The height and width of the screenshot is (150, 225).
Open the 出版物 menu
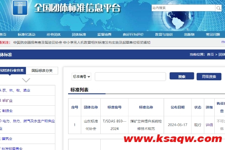pos(189,35)
